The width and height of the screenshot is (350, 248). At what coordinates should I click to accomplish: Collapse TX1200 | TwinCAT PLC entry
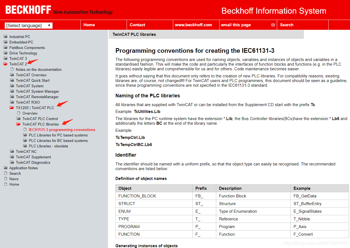click(x=35, y=108)
